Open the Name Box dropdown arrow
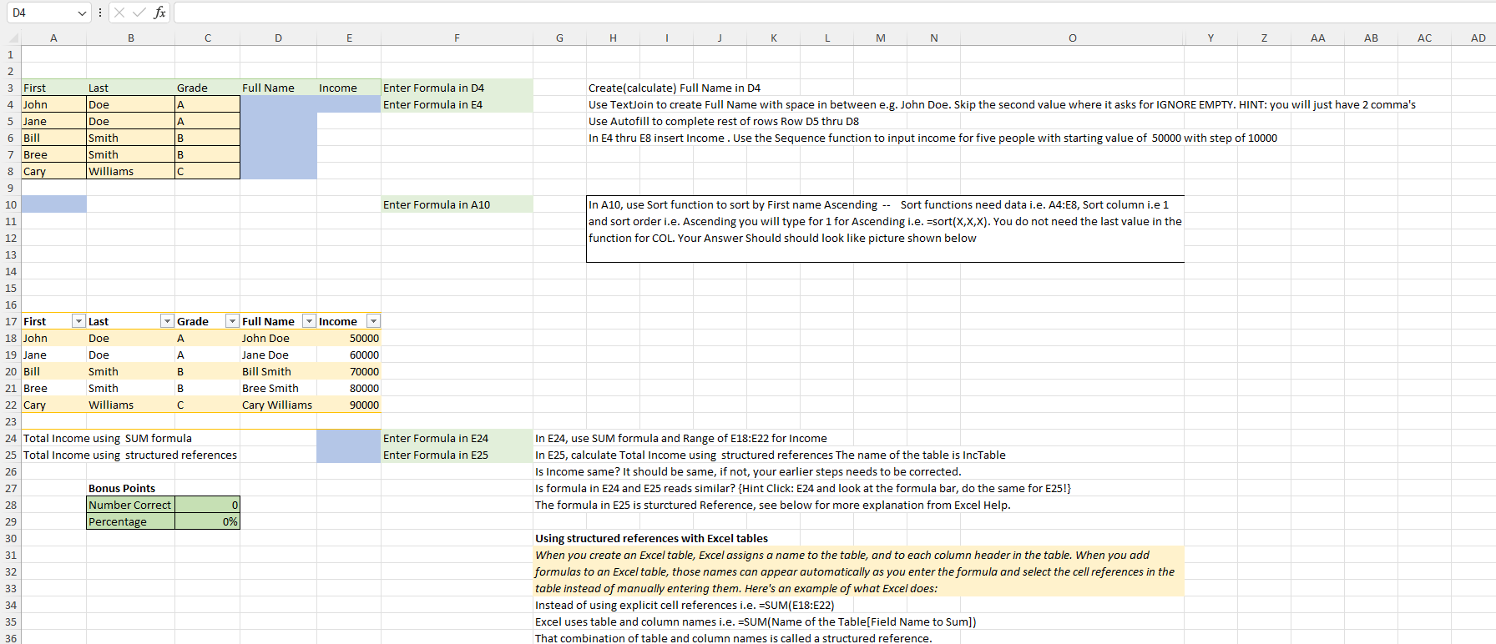The image size is (1496, 644). click(82, 13)
